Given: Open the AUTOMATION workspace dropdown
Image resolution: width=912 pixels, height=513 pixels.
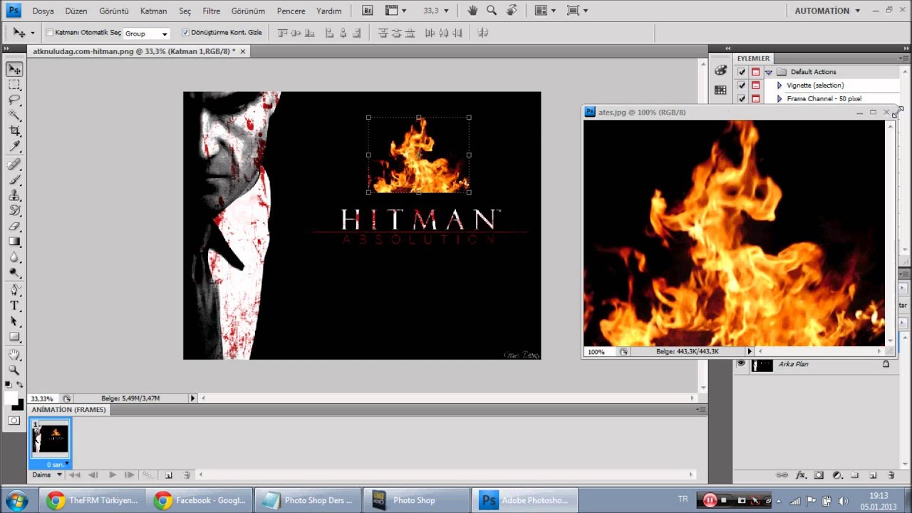Looking at the screenshot, I should click(x=827, y=11).
